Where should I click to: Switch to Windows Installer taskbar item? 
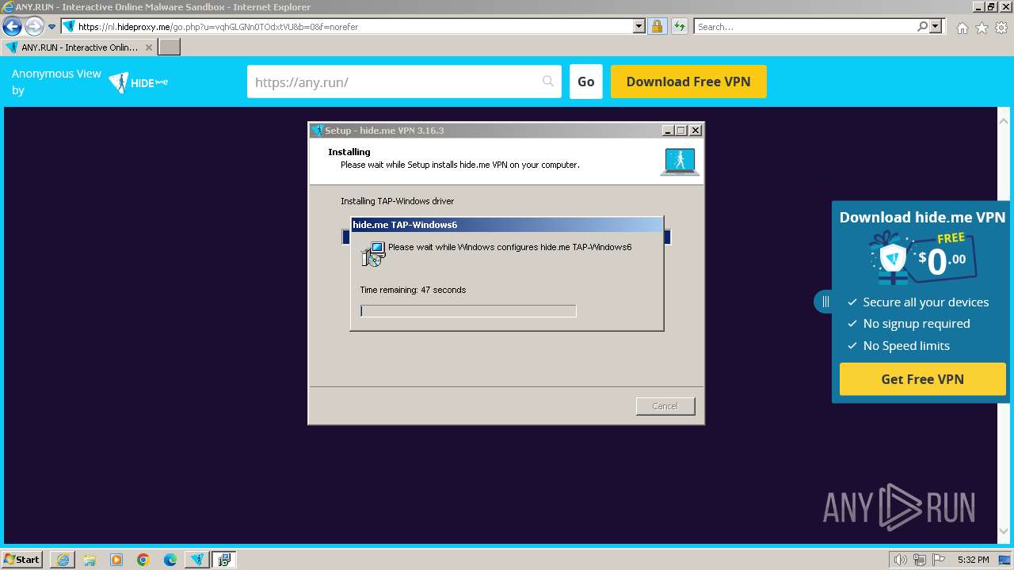(224, 560)
